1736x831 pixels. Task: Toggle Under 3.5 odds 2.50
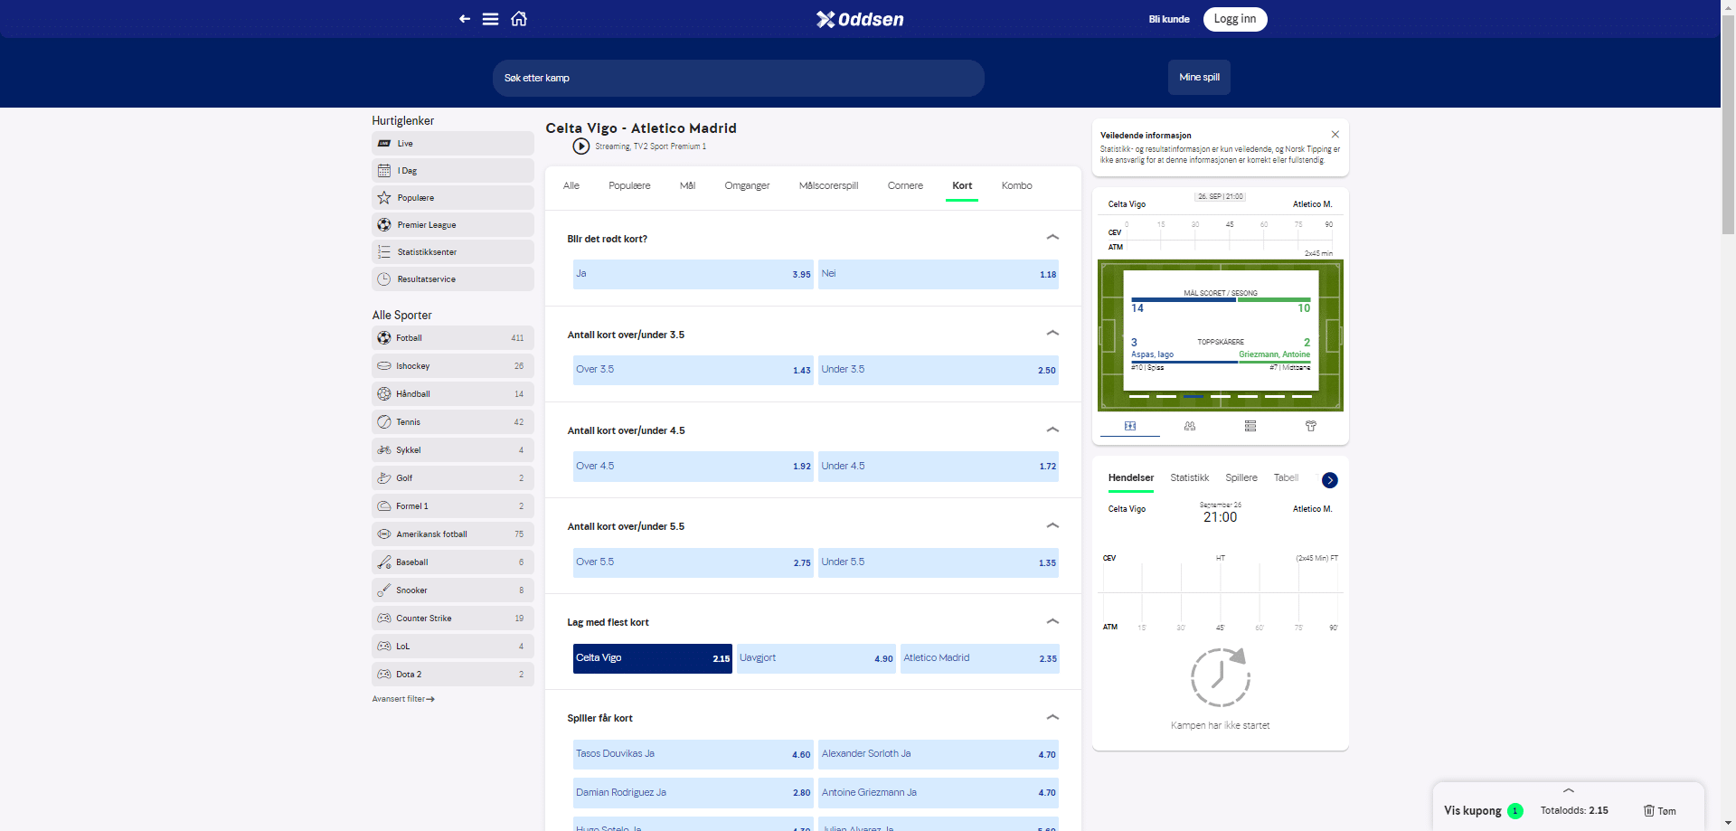coord(939,370)
